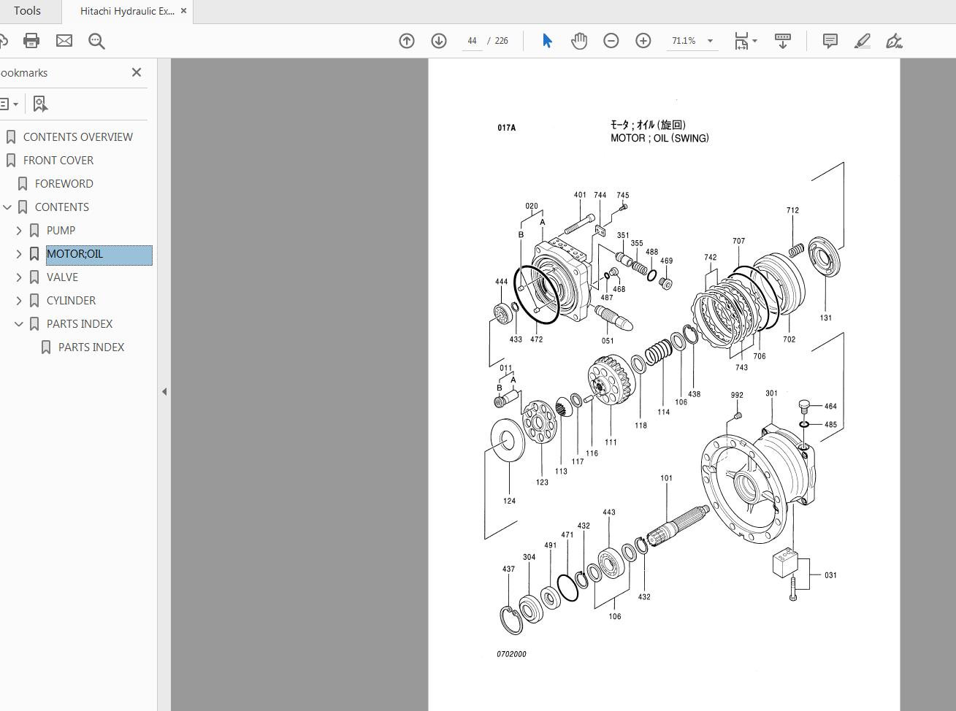Select the Hand tool for panning
Image resolution: width=956 pixels, height=711 pixels.
pyautogui.click(x=579, y=40)
